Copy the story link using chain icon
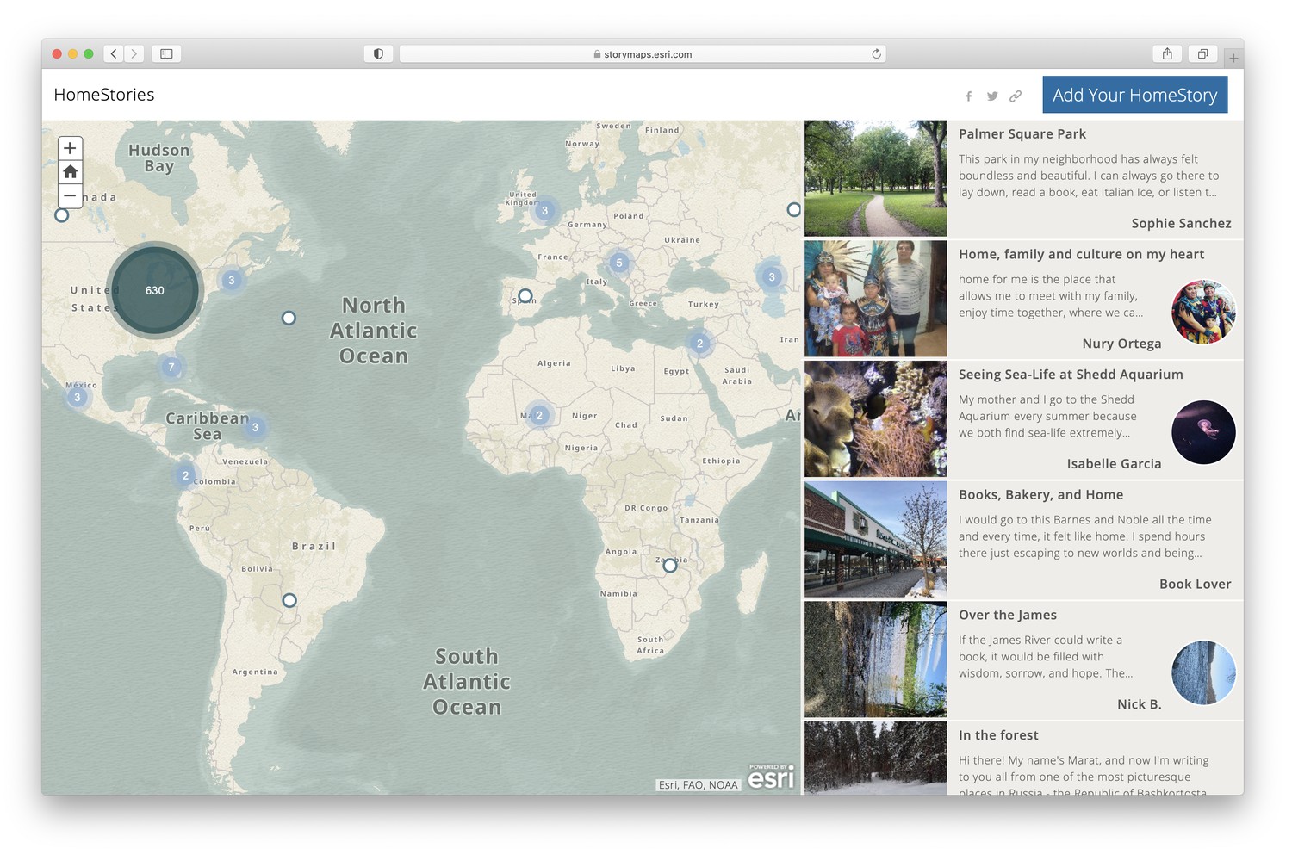 tap(1016, 96)
